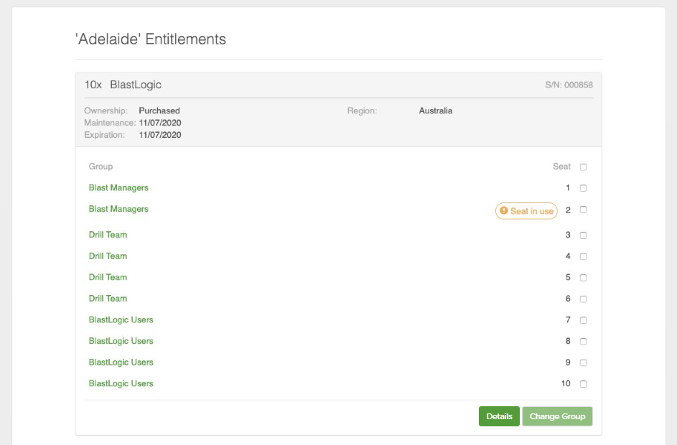The width and height of the screenshot is (677, 445).
Task: Click the 'Seat in use' warning badge
Action: [x=526, y=211]
